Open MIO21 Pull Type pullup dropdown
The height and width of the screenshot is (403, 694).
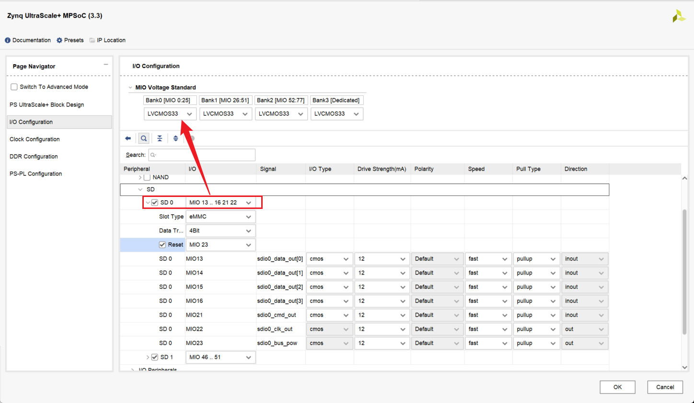pyautogui.click(x=537, y=315)
